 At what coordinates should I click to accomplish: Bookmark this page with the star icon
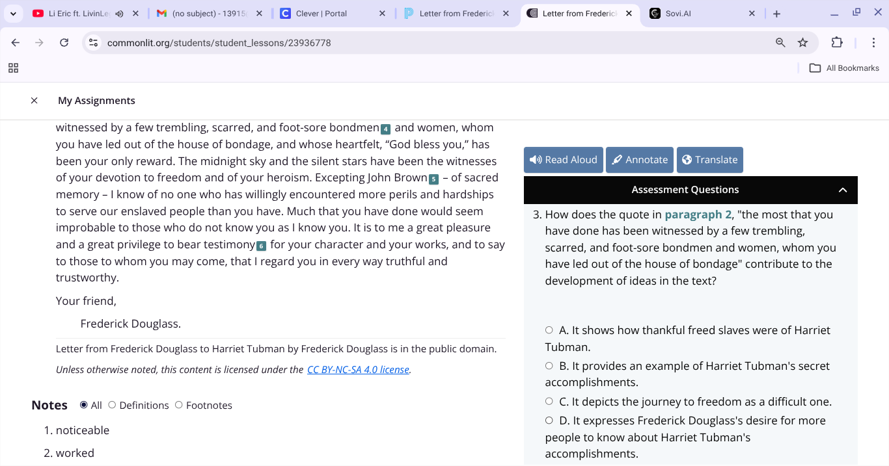click(803, 42)
